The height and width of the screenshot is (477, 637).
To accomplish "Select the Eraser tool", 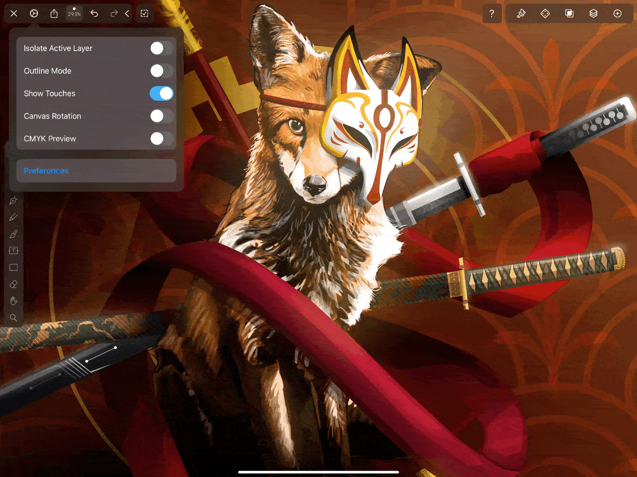I will [x=13, y=284].
